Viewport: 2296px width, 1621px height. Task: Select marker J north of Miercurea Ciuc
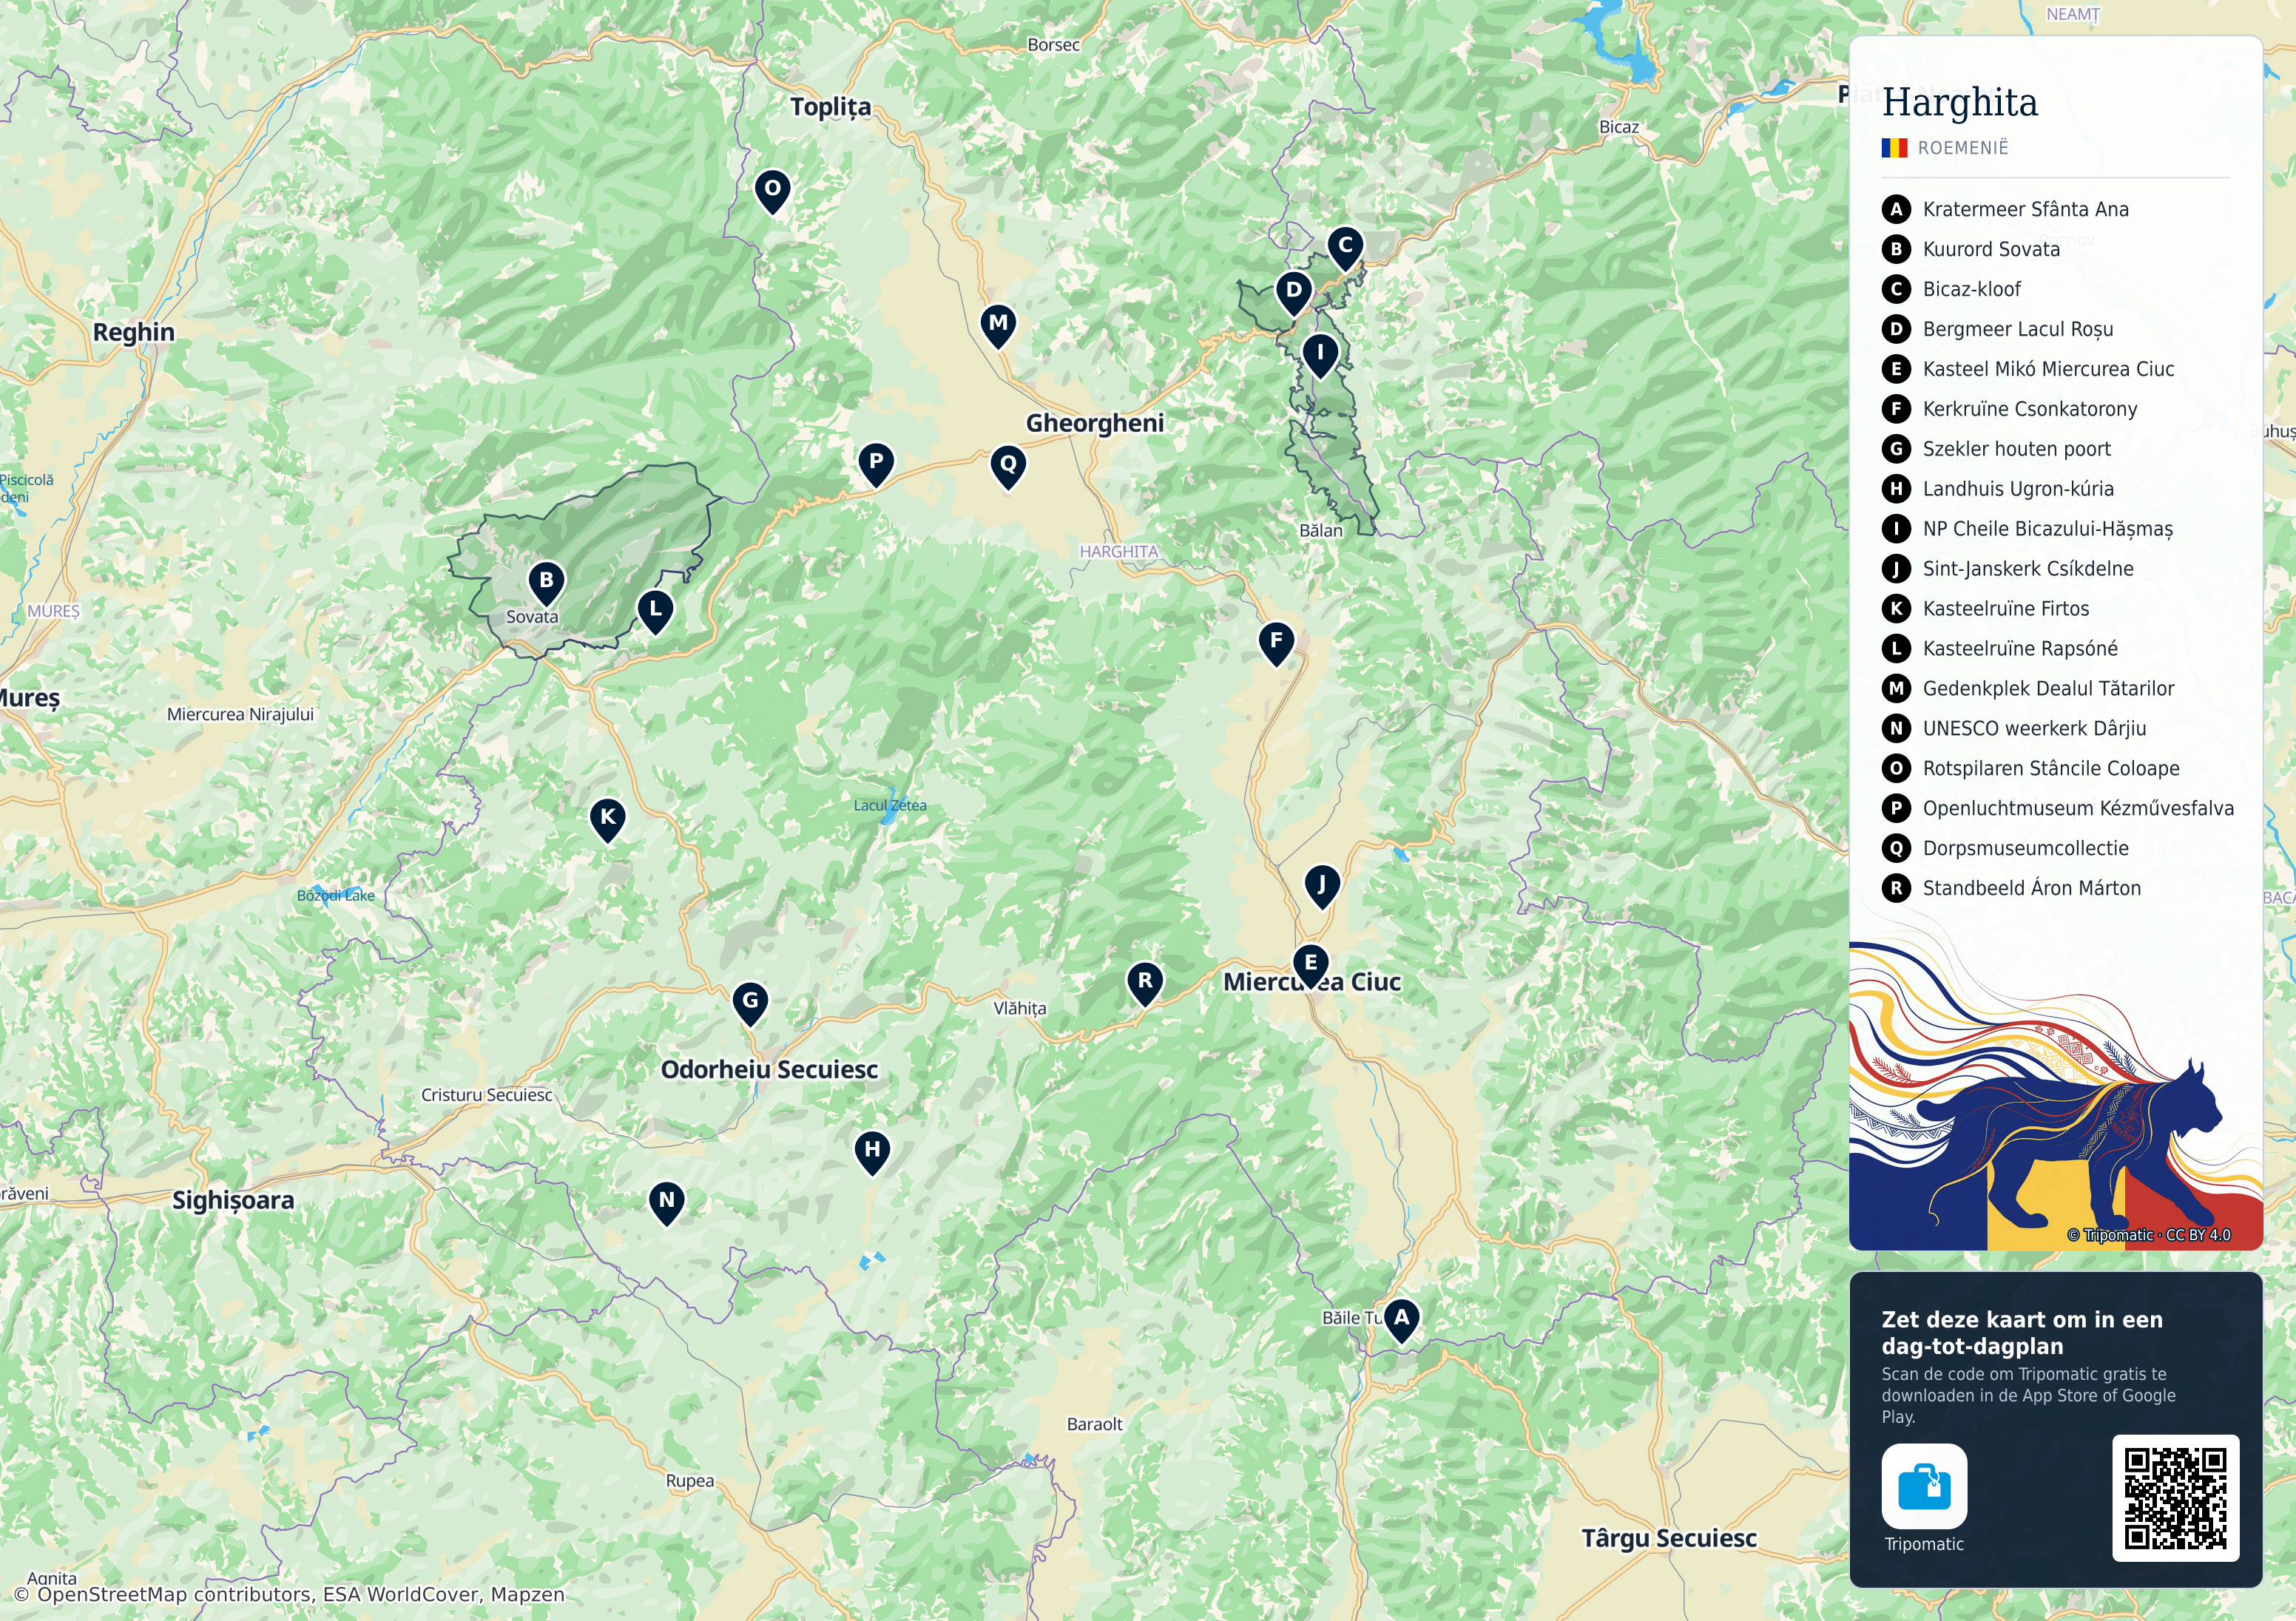point(1322,887)
